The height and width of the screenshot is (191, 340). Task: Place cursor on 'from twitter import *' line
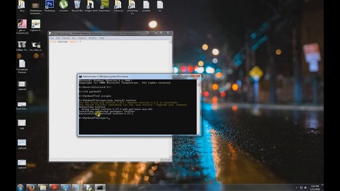tap(65, 41)
